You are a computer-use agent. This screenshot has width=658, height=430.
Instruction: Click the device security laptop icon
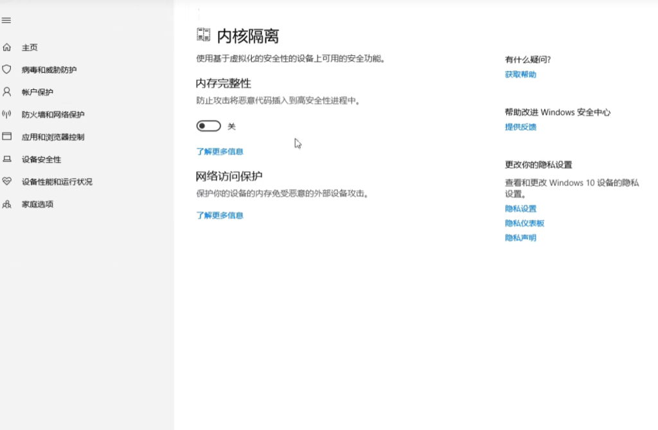click(7, 159)
